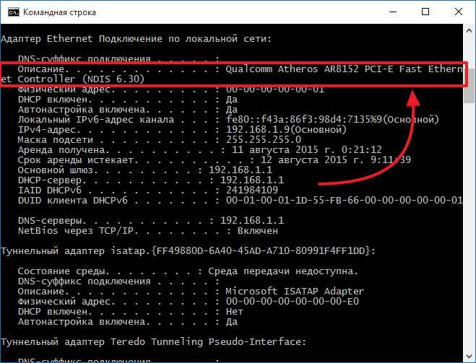Click the DNS-серверы 192.168.1.1 line
The image size is (476, 363).
pyautogui.click(x=151, y=220)
